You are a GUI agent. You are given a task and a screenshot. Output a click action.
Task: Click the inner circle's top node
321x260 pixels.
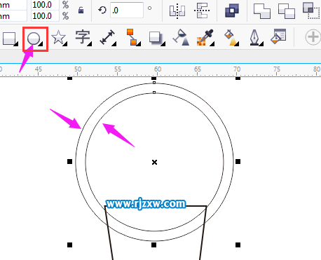coord(154,93)
